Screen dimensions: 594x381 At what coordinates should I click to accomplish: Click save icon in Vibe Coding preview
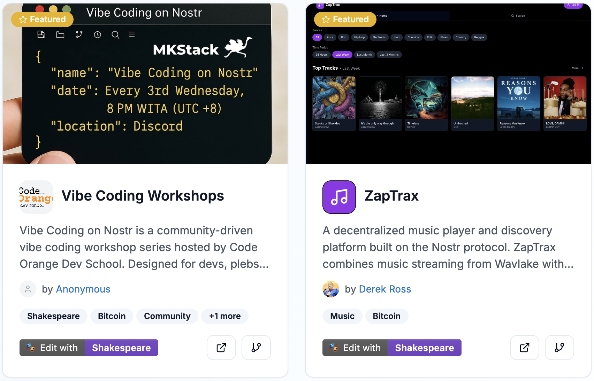pos(41,34)
